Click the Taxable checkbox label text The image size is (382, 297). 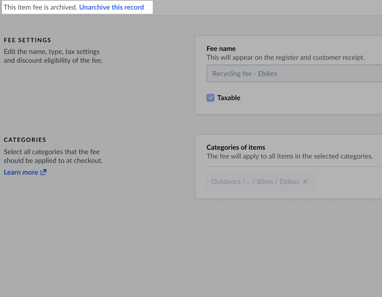point(229,98)
